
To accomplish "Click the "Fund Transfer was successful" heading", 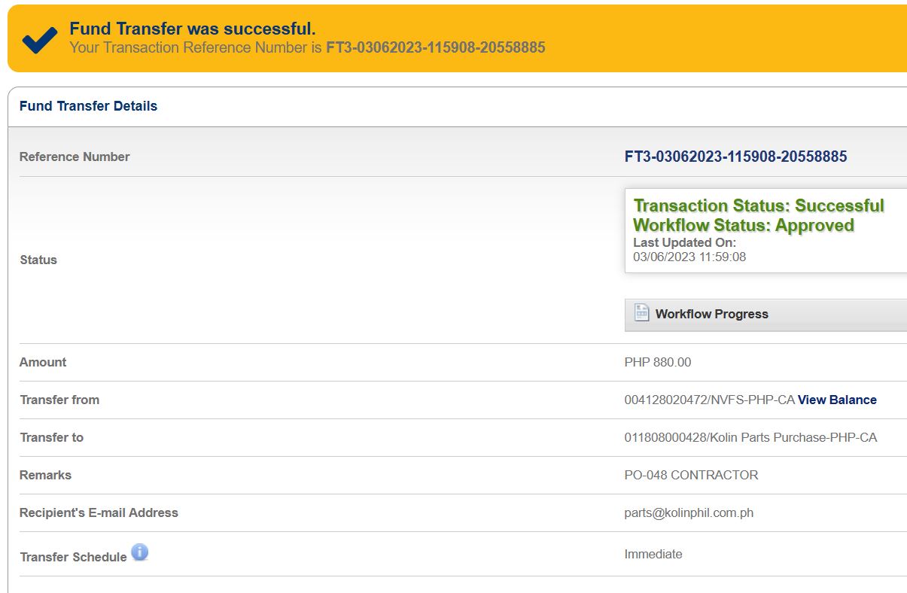I will pyautogui.click(x=192, y=29).
